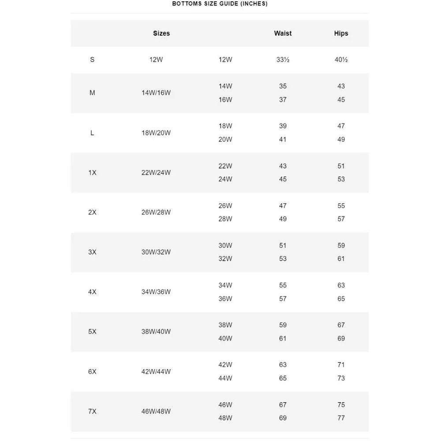Click the Bottoms Size Guide title

click(x=220, y=4)
